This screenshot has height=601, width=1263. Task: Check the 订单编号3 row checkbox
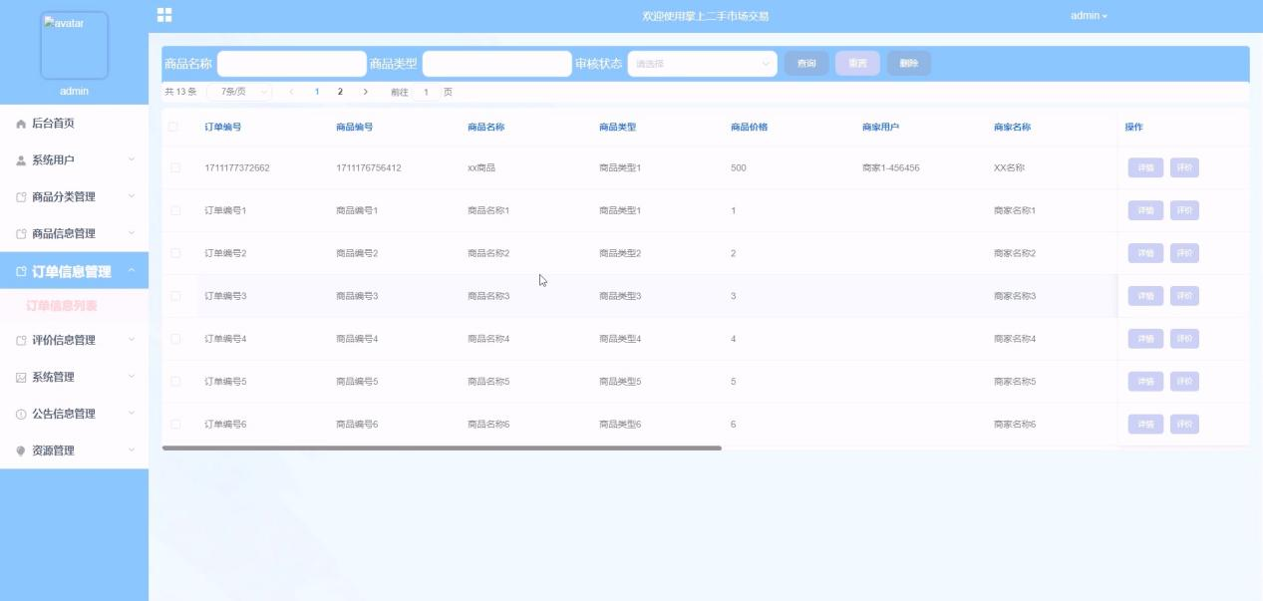point(175,297)
